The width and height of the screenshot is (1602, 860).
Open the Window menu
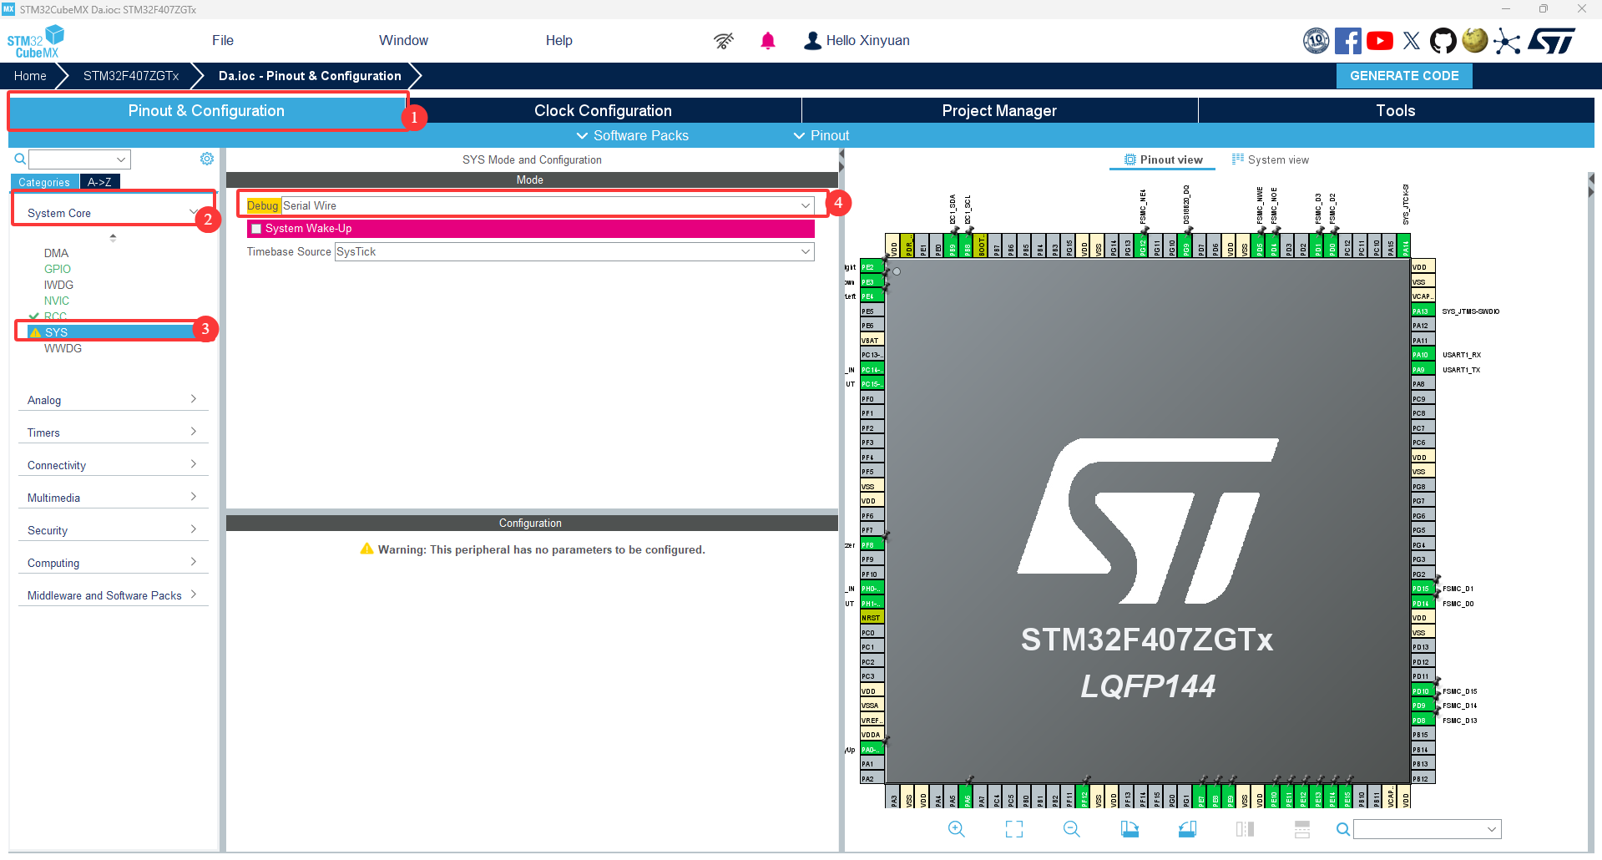(x=403, y=40)
